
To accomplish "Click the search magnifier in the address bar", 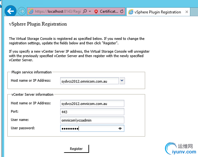I will [x=85, y=11].
